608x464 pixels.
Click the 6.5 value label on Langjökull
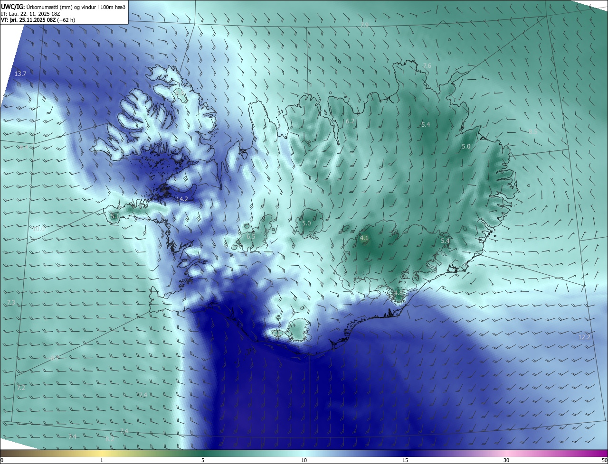click(x=251, y=236)
